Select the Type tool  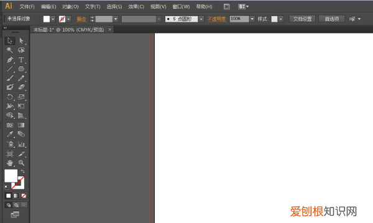21,59
